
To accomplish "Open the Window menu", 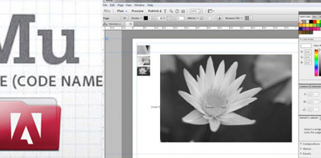I will point(139,5).
